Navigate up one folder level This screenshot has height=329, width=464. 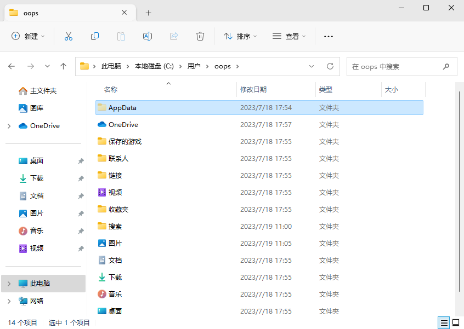[63, 66]
